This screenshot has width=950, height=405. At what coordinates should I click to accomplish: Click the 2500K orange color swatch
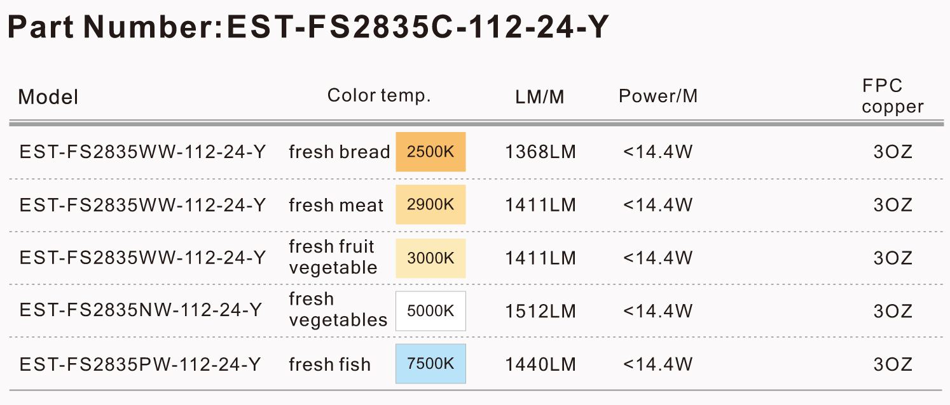pyautogui.click(x=430, y=152)
